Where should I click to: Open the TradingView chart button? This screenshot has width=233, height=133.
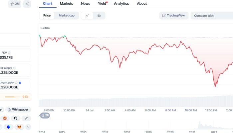pos(174,15)
